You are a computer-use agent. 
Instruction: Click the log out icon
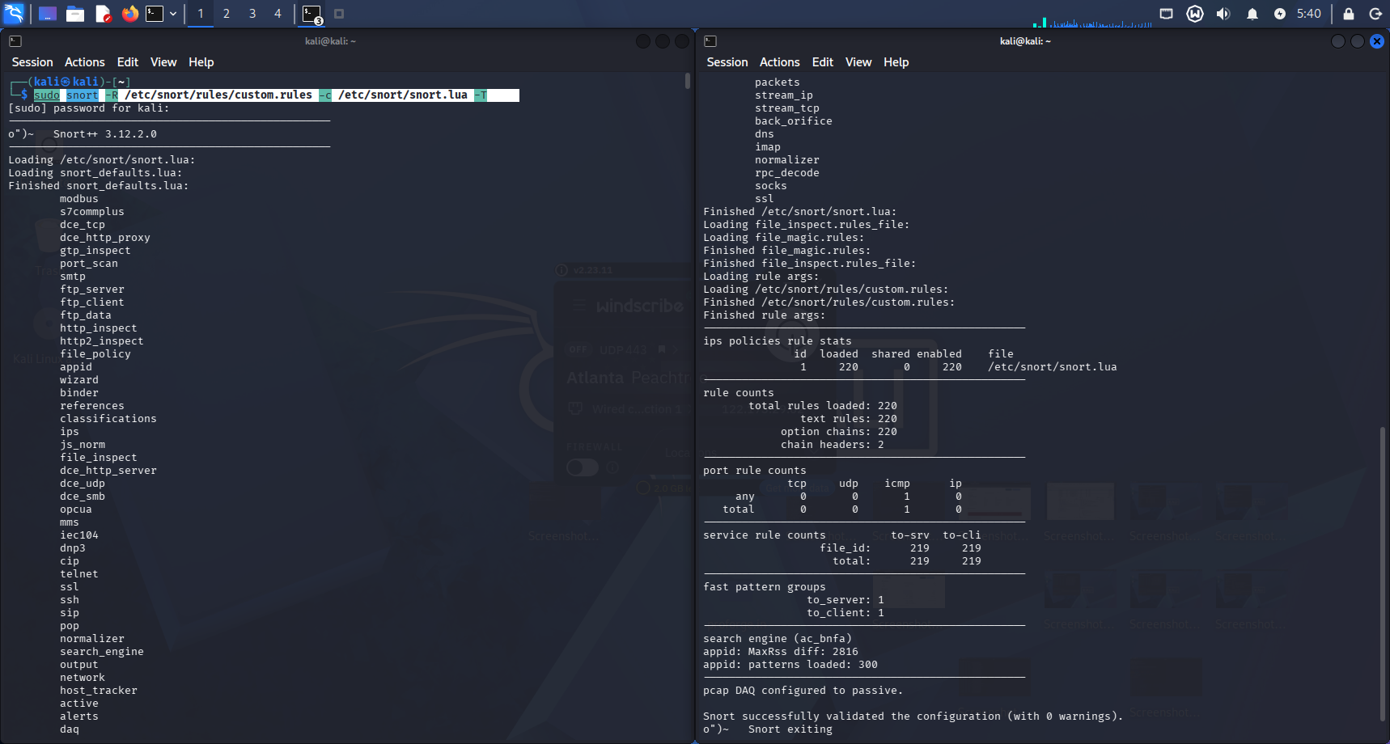click(x=1375, y=13)
